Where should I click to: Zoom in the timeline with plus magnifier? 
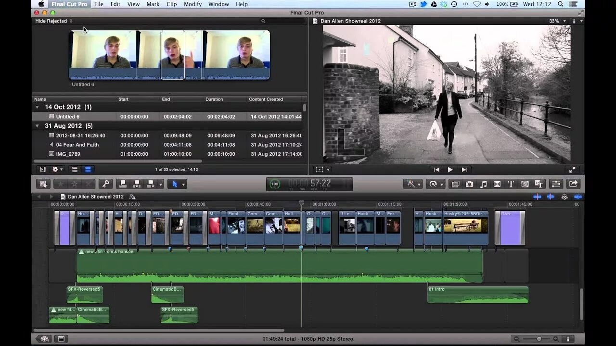556,339
